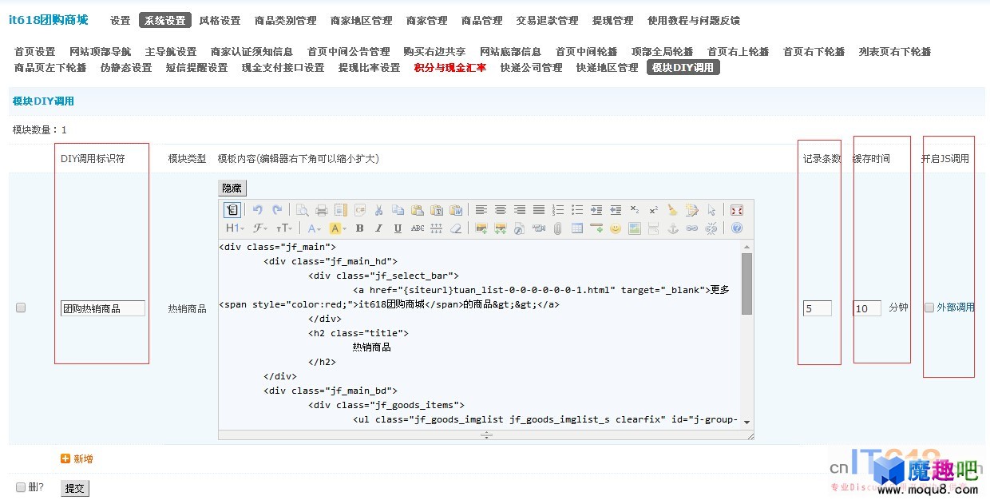
Task: Click the copy icon in editor toolbar
Action: [x=398, y=210]
